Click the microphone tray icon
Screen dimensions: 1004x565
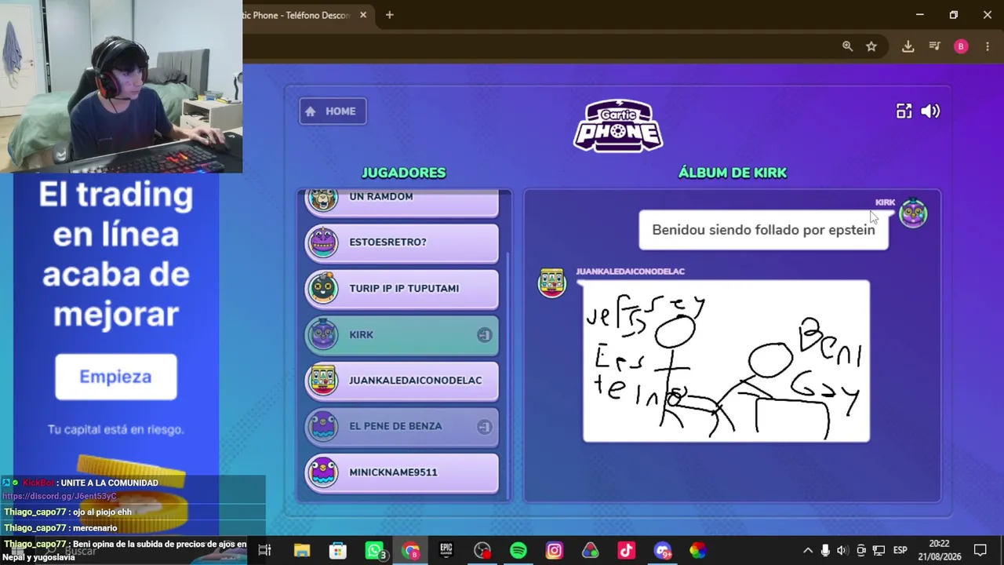pyautogui.click(x=825, y=551)
